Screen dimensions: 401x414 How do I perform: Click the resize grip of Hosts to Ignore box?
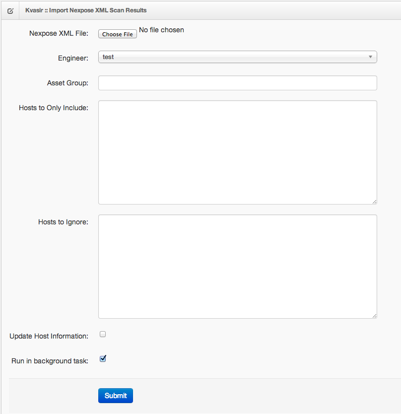coord(374,315)
